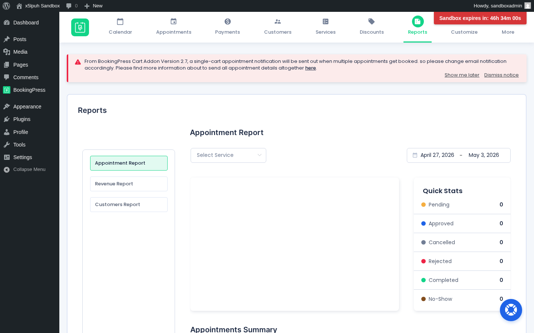534x333 pixels.
Task: Open the Select Service dropdown
Action: pyautogui.click(x=228, y=155)
